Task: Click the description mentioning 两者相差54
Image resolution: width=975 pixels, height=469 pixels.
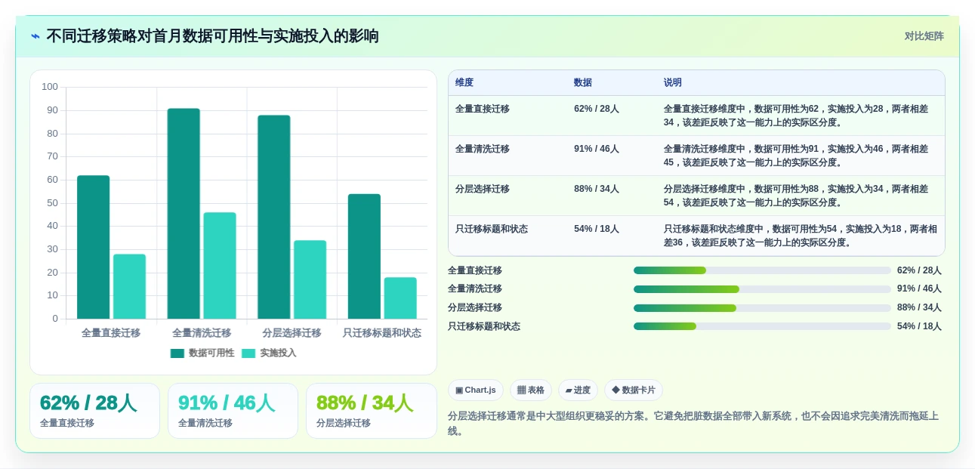Action: [x=796, y=196]
